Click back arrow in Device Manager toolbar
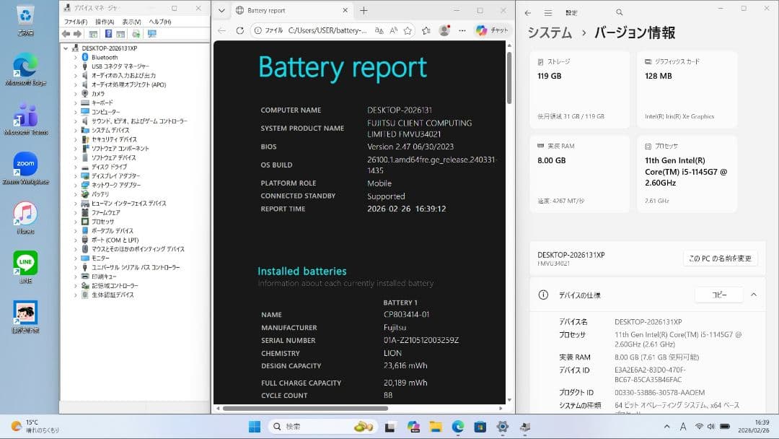This screenshot has width=779, height=439. point(66,33)
